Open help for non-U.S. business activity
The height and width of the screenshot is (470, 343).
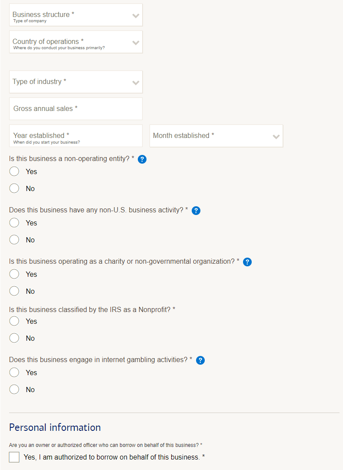pyautogui.click(x=196, y=211)
